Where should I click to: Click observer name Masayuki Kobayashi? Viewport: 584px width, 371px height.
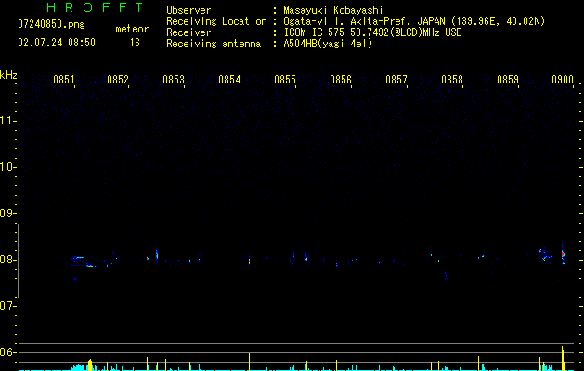tap(333, 10)
